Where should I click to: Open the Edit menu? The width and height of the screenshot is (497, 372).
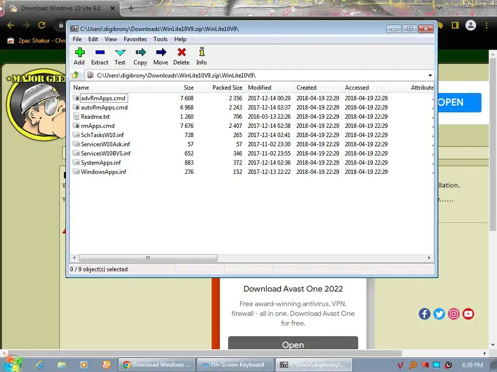pyautogui.click(x=93, y=39)
